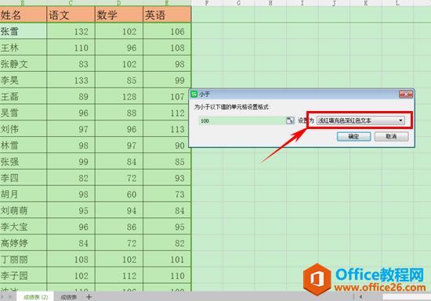This screenshot has height=301, width=431.
Task: Select the cell containing 胡月
Action: tap(23, 194)
